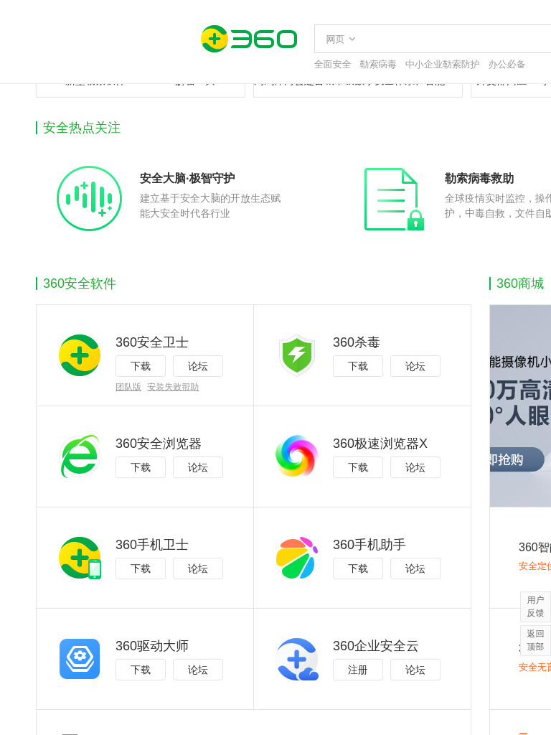Open the 中小企业勒索防护 link
Viewport: 551px width, 735px height.
pyautogui.click(x=442, y=64)
